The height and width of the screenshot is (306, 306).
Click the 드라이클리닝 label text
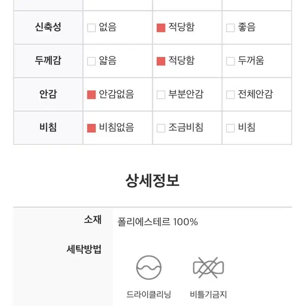tap(149, 295)
